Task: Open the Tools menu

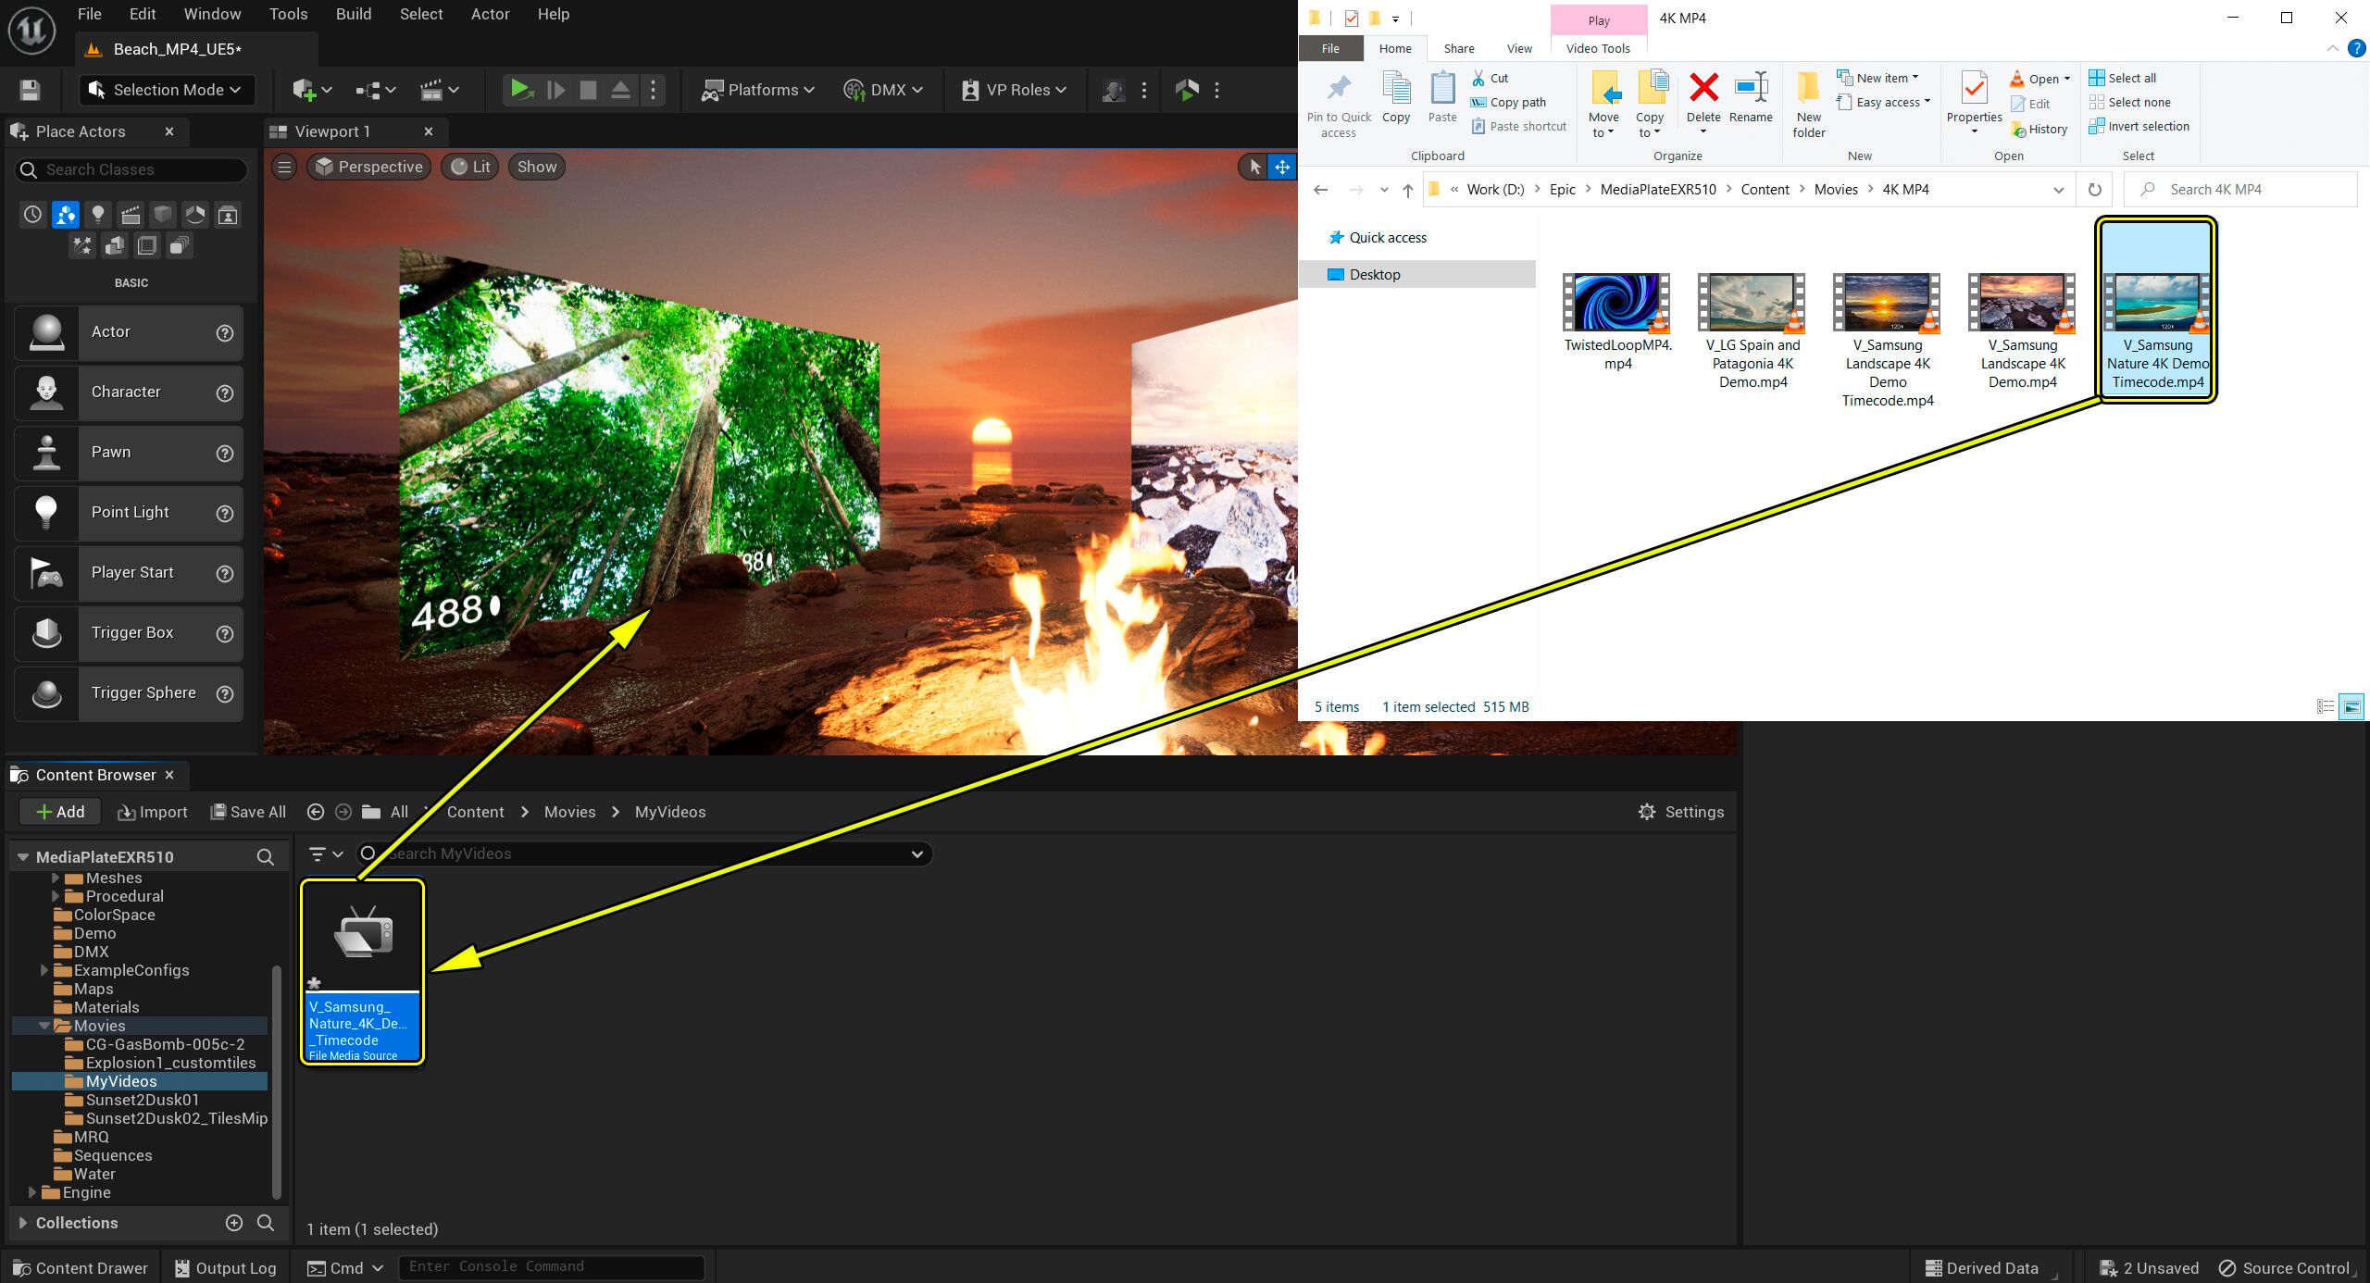Action: coord(288,14)
